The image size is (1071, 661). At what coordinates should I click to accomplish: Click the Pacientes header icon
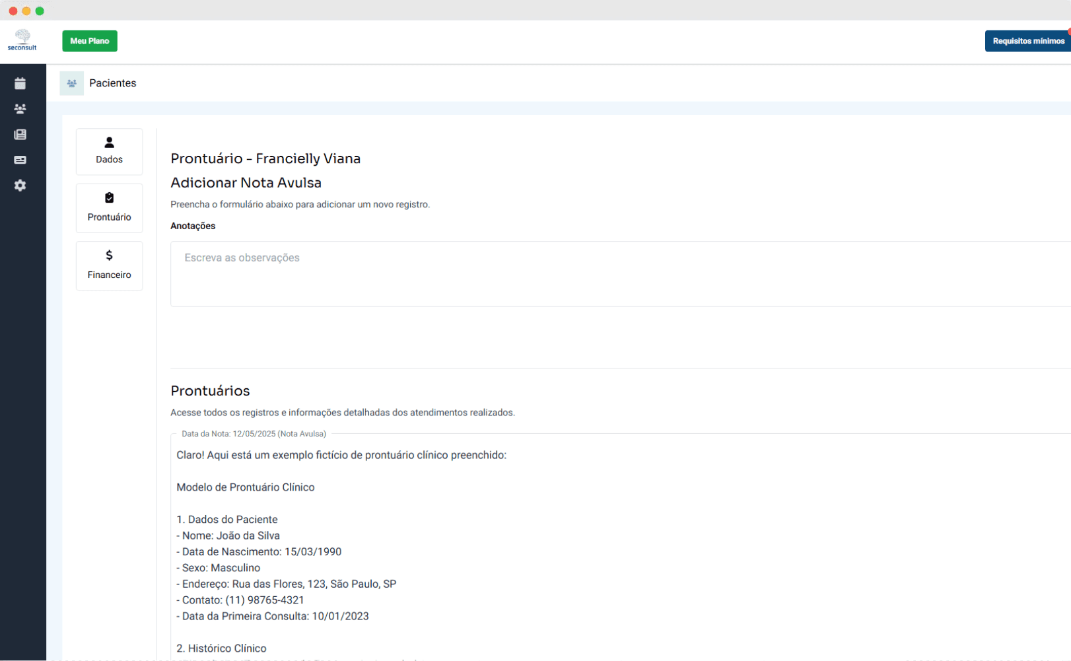click(x=71, y=83)
